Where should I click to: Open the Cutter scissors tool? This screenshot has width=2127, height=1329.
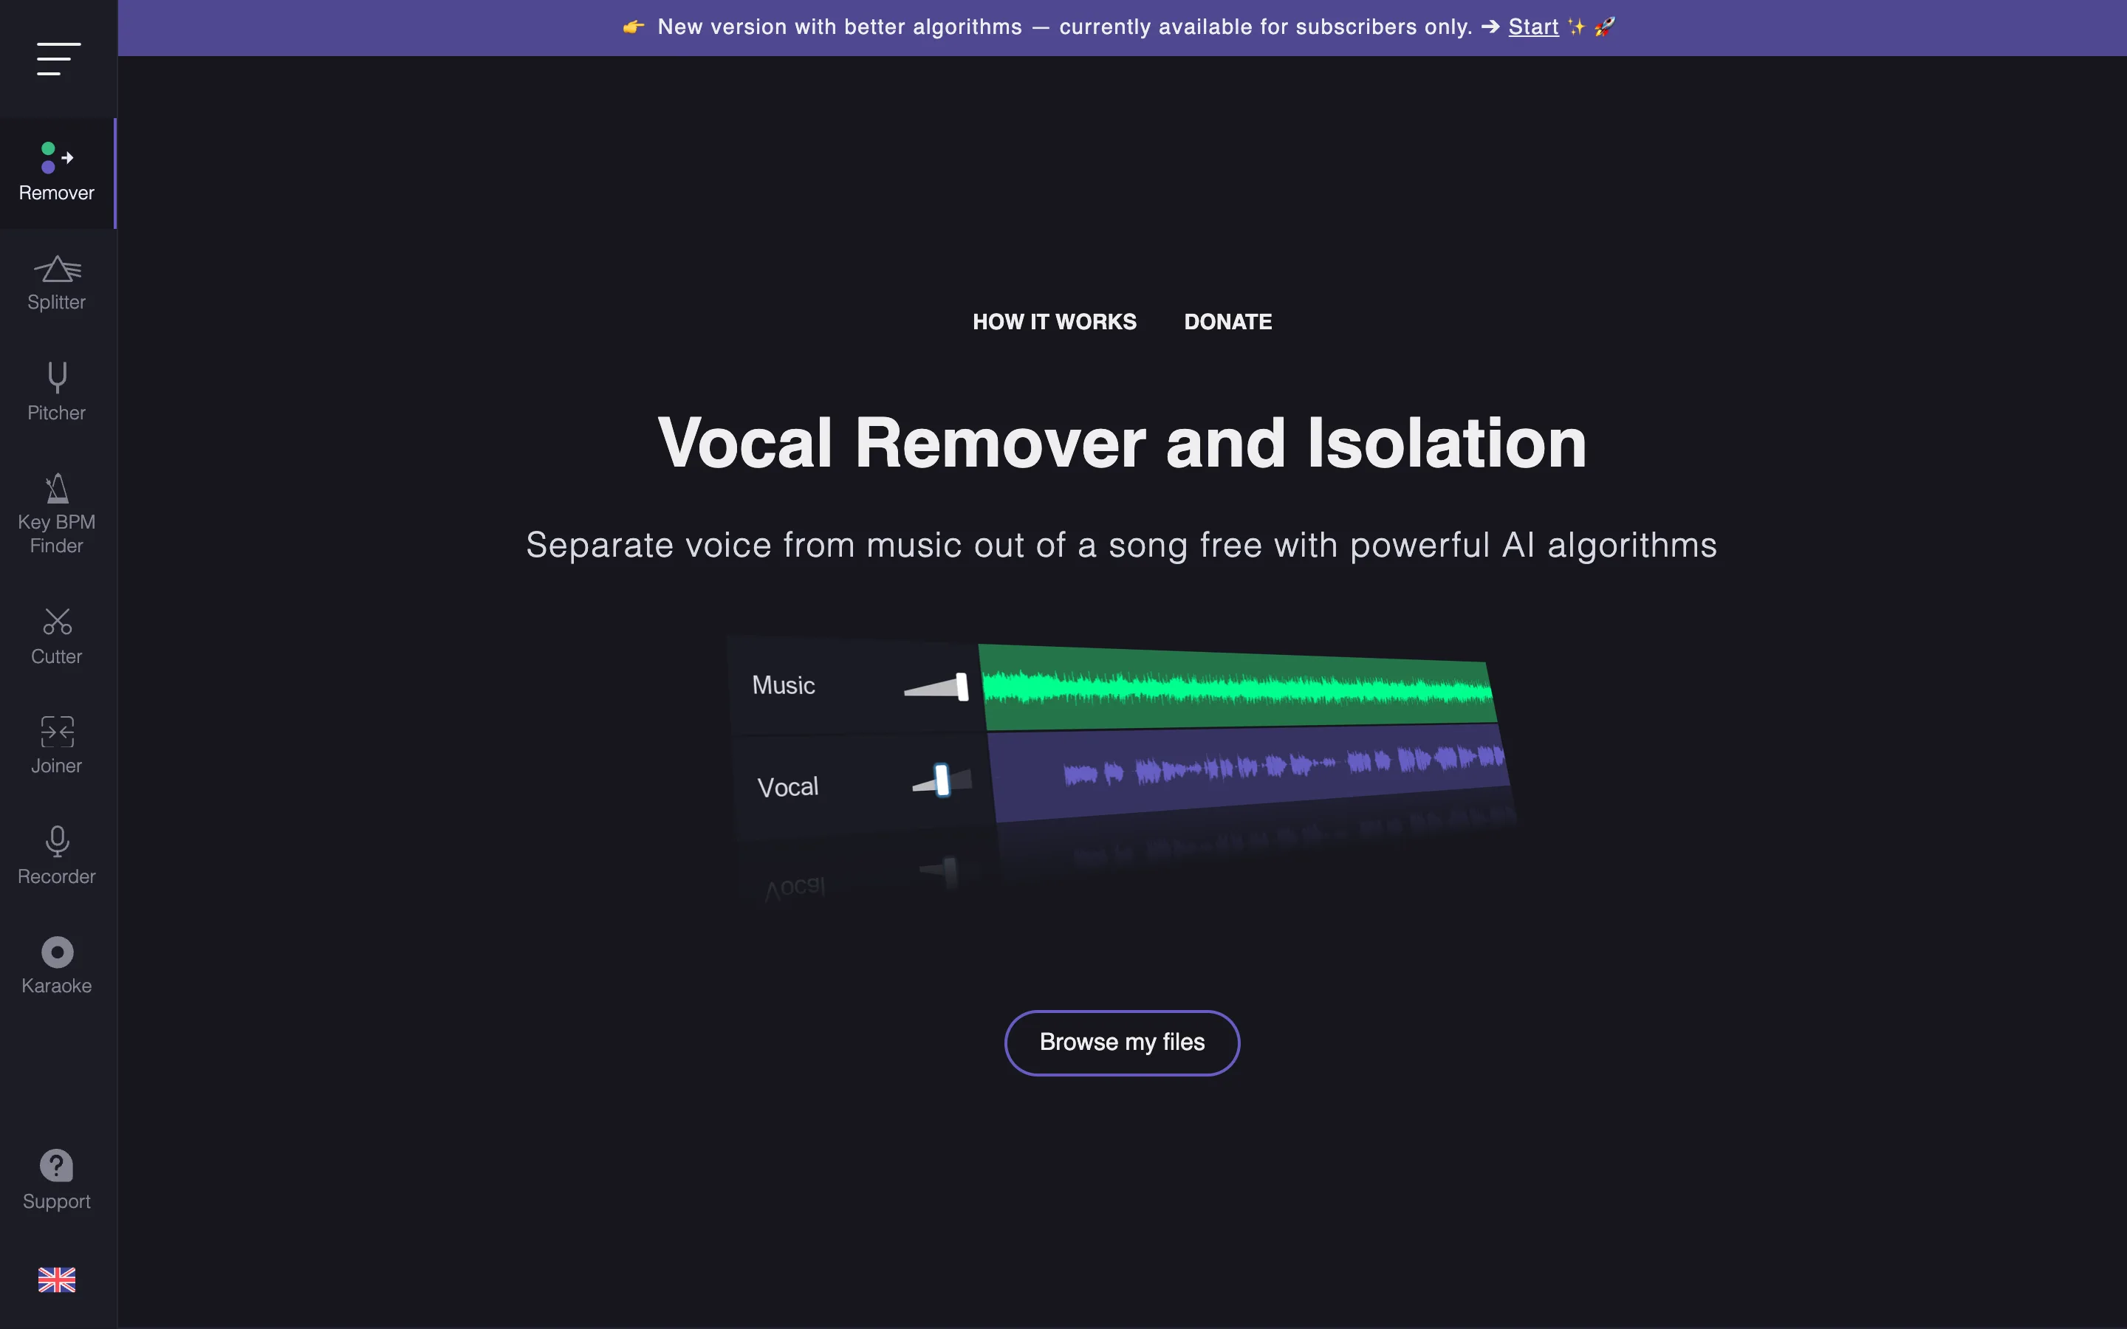[x=57, y=636]
